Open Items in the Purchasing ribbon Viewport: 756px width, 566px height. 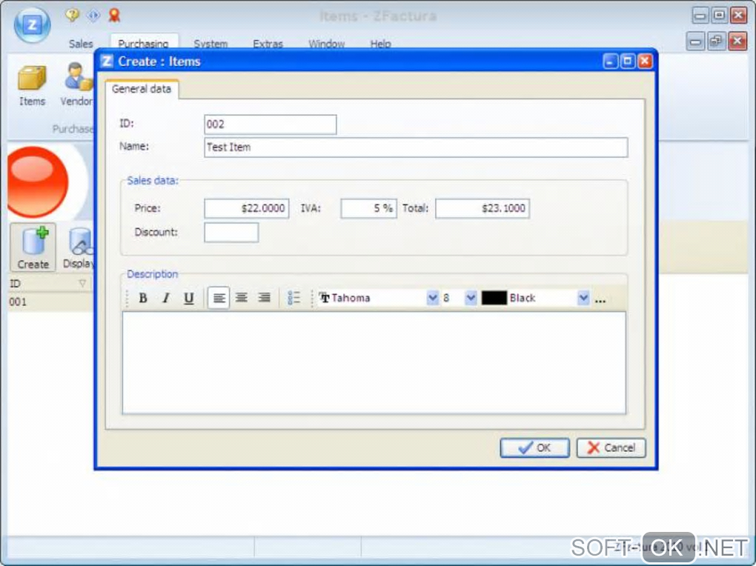click(x=32, y=85)
